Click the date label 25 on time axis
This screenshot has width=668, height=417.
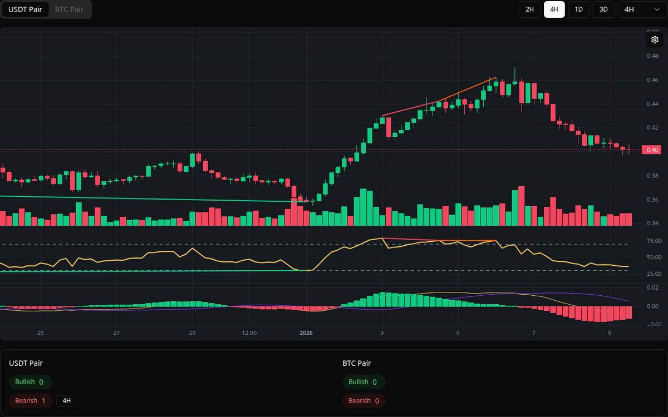pyautogui.click(x=40, y=333)
